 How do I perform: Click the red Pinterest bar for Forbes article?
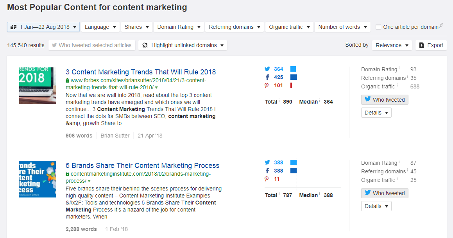click(291, 85)
